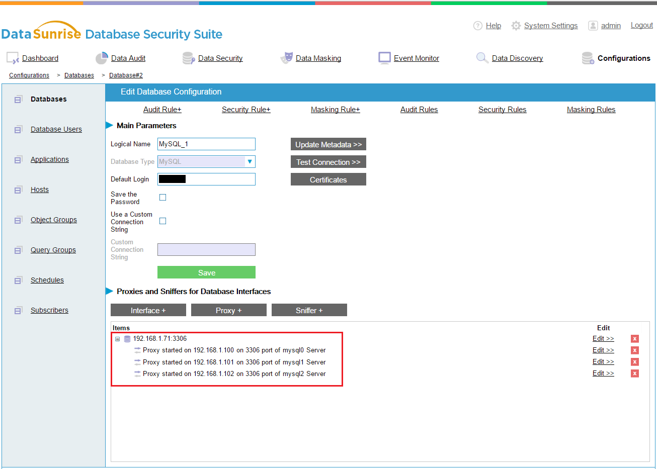Tick Use a Custom Connection String checkbox
The image size is (657, 469).
pos(162,221)
